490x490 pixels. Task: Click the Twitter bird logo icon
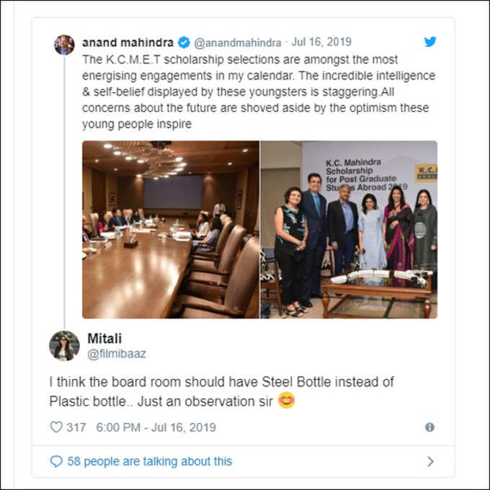pyautogui.click(x=430, y=42)
